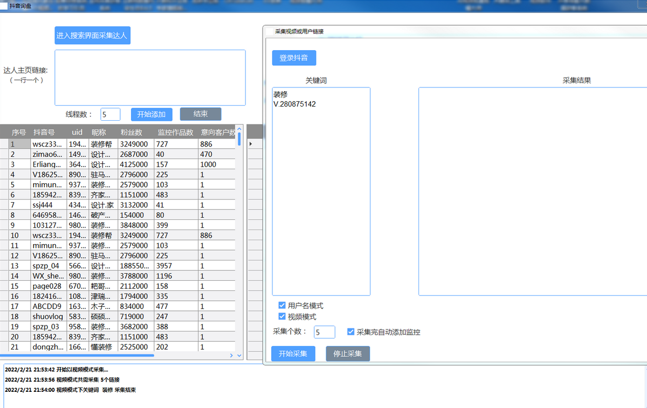The width and height of the screenshot is (647, 408).
Task: Stop collection with 停止采集
Action: click(x=348, y=354)
